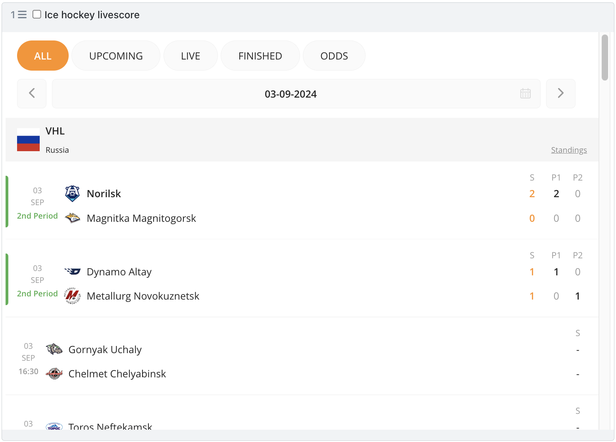Select the ALL filter tab
Viewport: 616px width, 442px height.
(43, 56)
